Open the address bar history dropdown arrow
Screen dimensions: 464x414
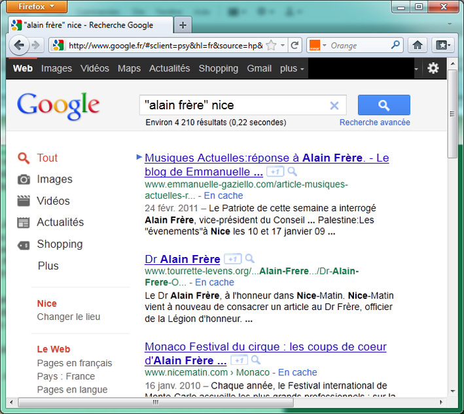point(283,45)
